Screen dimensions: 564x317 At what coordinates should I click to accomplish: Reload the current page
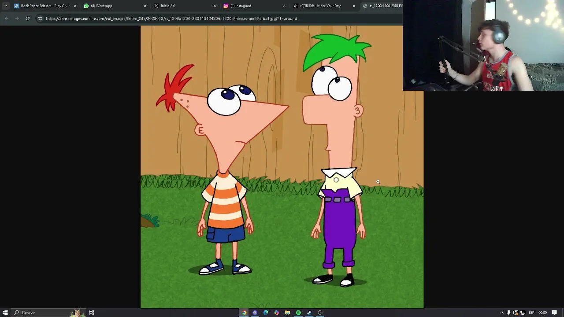27,18
